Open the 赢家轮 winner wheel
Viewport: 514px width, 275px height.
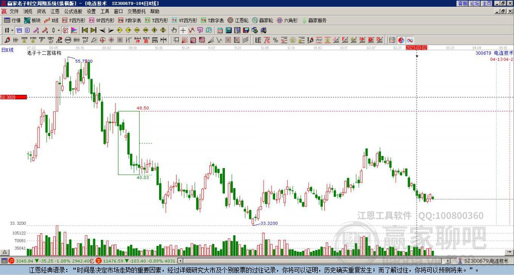263,20
